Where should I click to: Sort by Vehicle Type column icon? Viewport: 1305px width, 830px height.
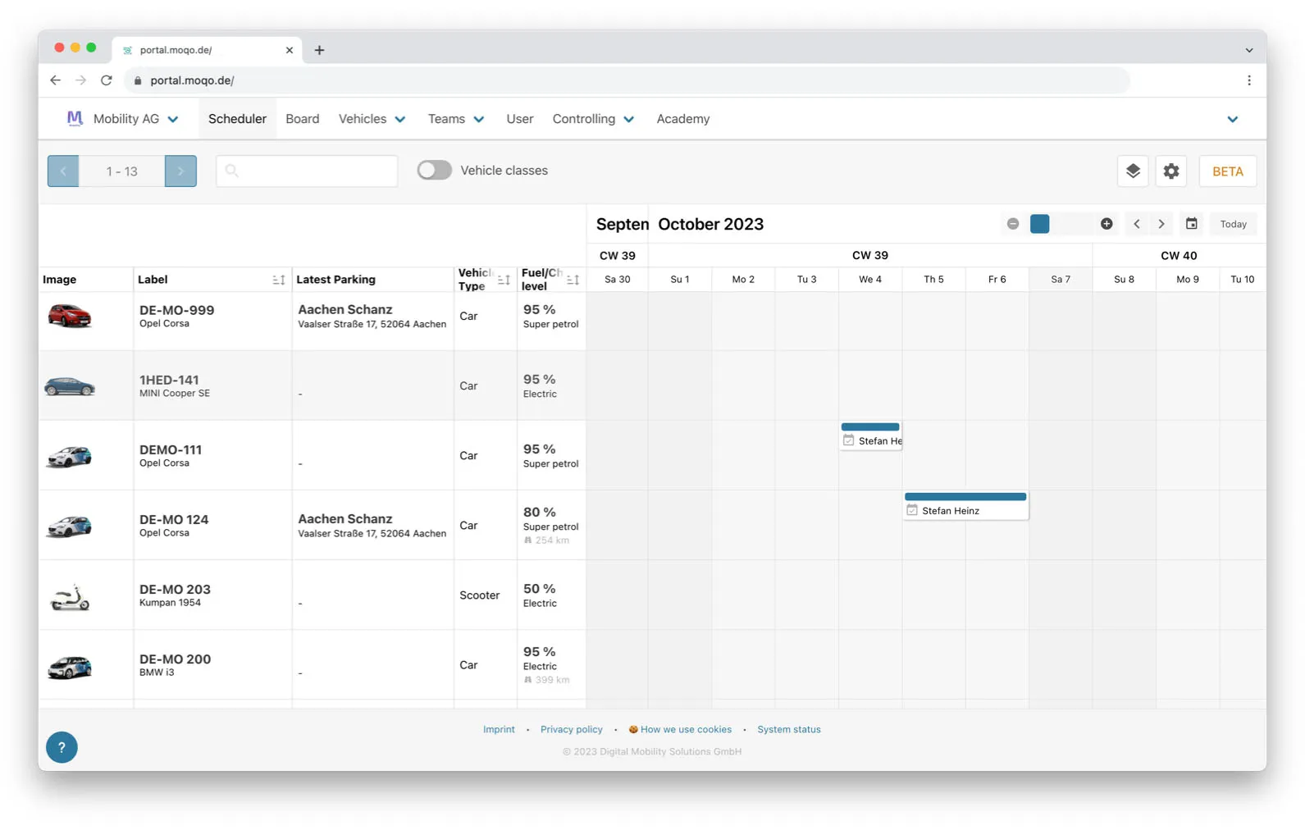pyautogui.click(x=504, y=280)
